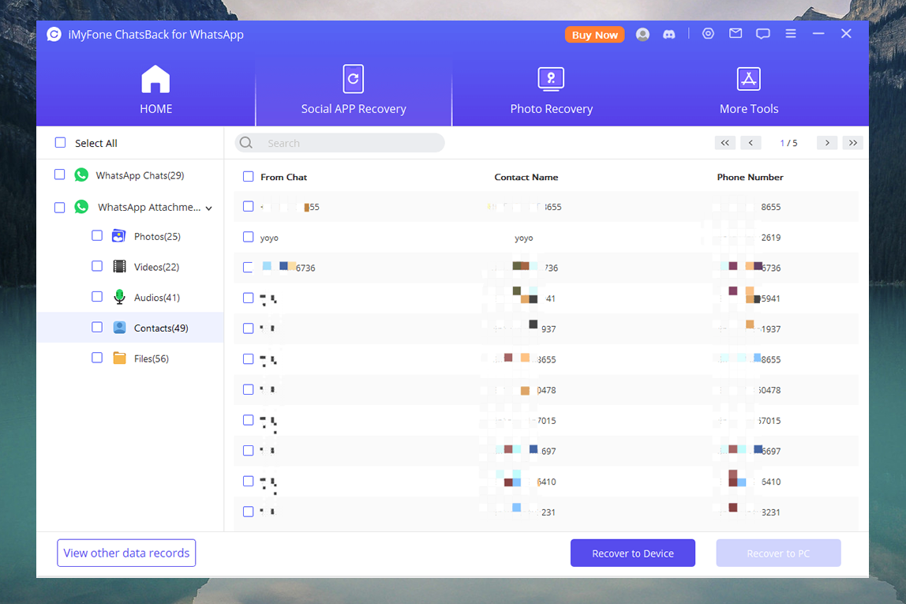Check the Videos(22) checkbox

97,266
